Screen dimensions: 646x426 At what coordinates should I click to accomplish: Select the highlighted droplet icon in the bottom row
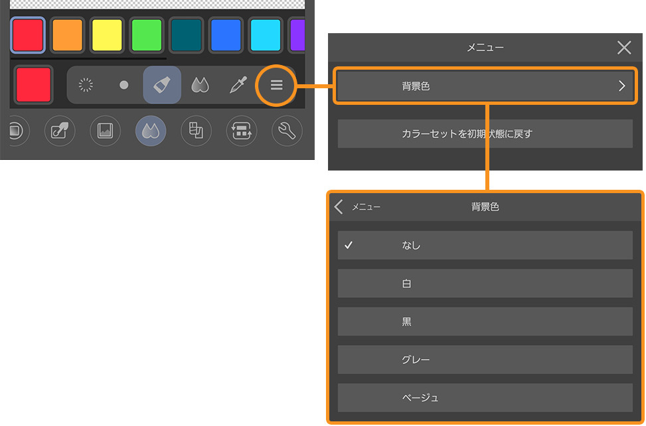tap(151, 131)
